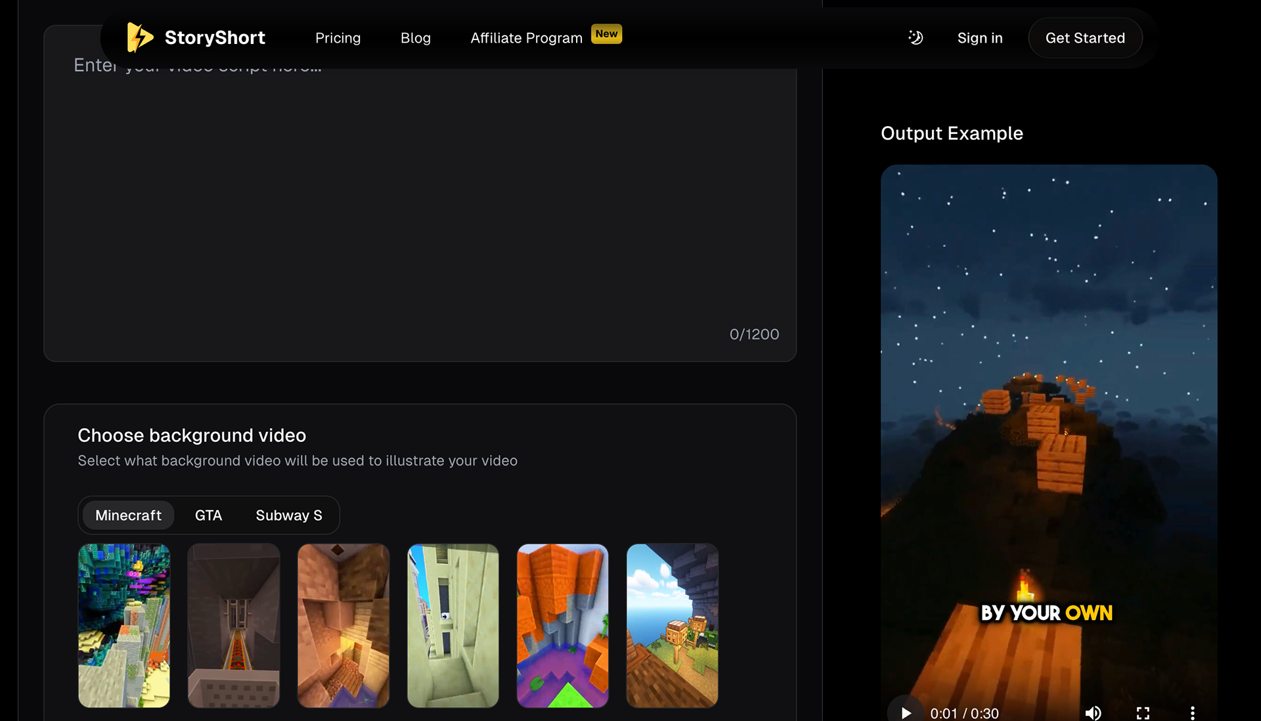Select the dark gray tunnel Minecraft thumbnail

point(234,625)
